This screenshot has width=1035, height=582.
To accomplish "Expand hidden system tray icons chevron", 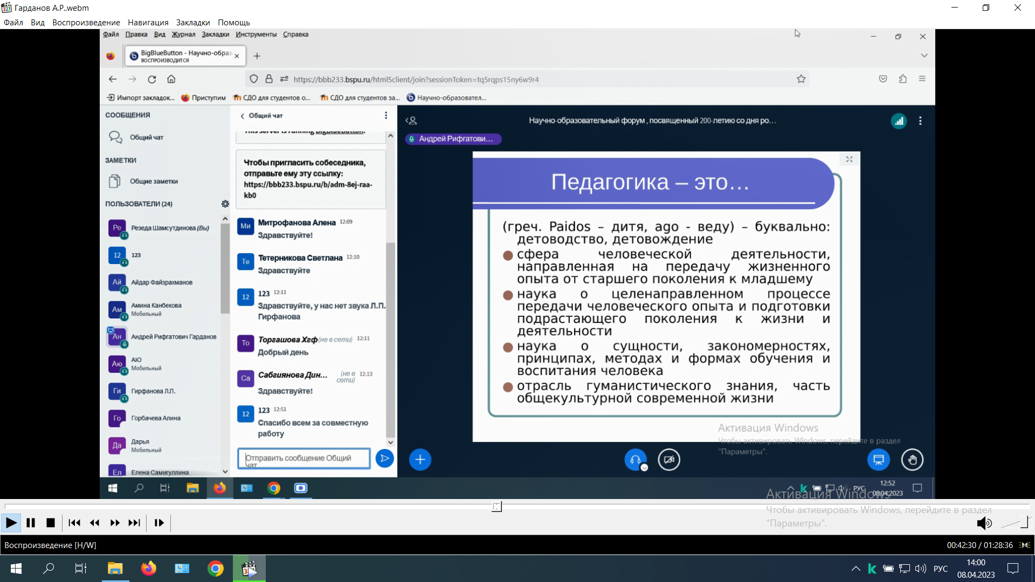I will pyautogui.click(x=855, y=569).
